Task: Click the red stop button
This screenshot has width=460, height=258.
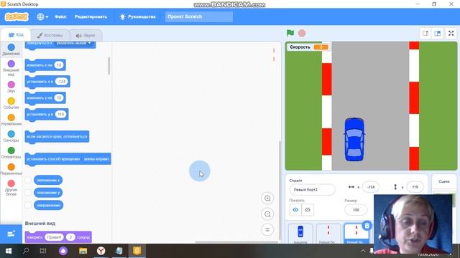Action: [x=302, y=33]
